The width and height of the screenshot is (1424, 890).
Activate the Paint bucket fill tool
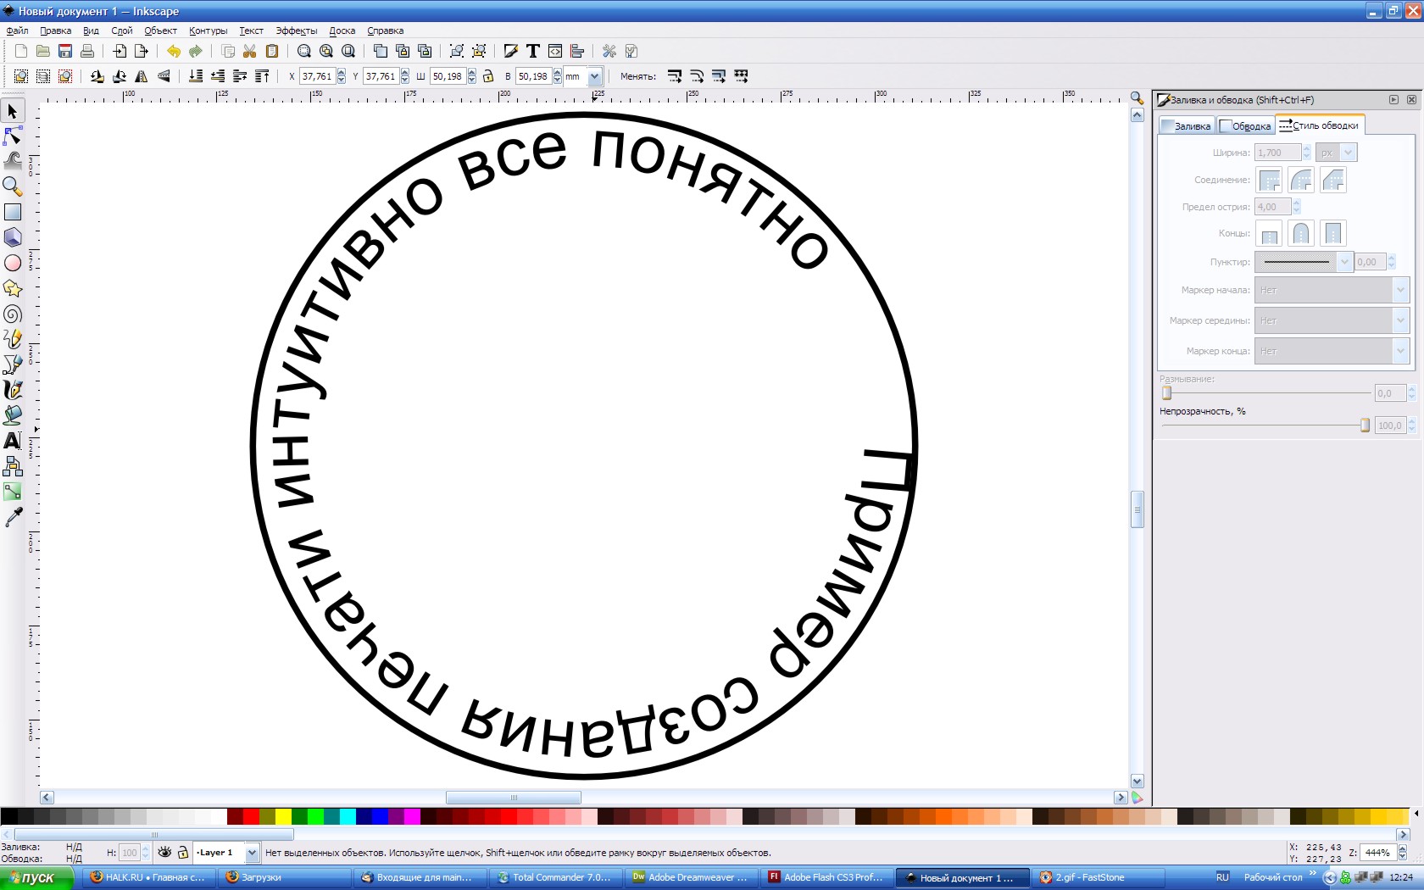13,415
